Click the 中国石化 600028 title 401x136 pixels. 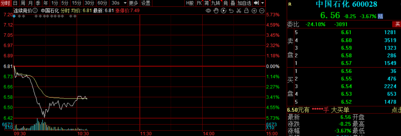tap(346, 4)
